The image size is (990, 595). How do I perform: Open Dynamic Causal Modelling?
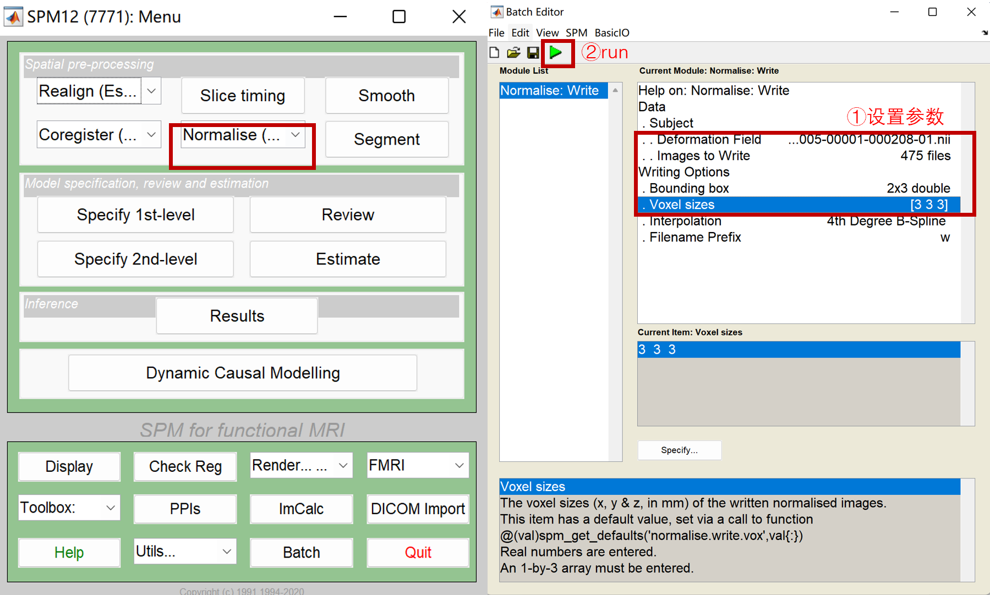[243, 373]
